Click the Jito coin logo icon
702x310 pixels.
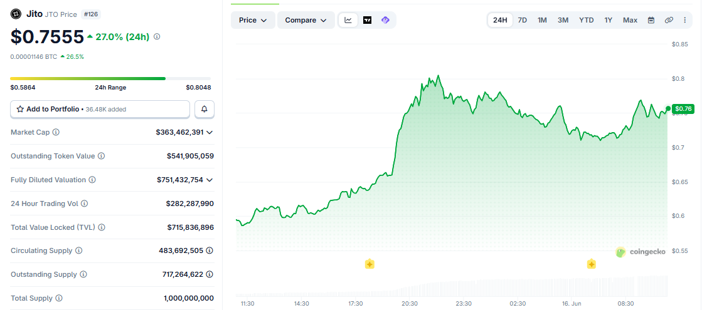pyautogui.click(x=16, y=14)
